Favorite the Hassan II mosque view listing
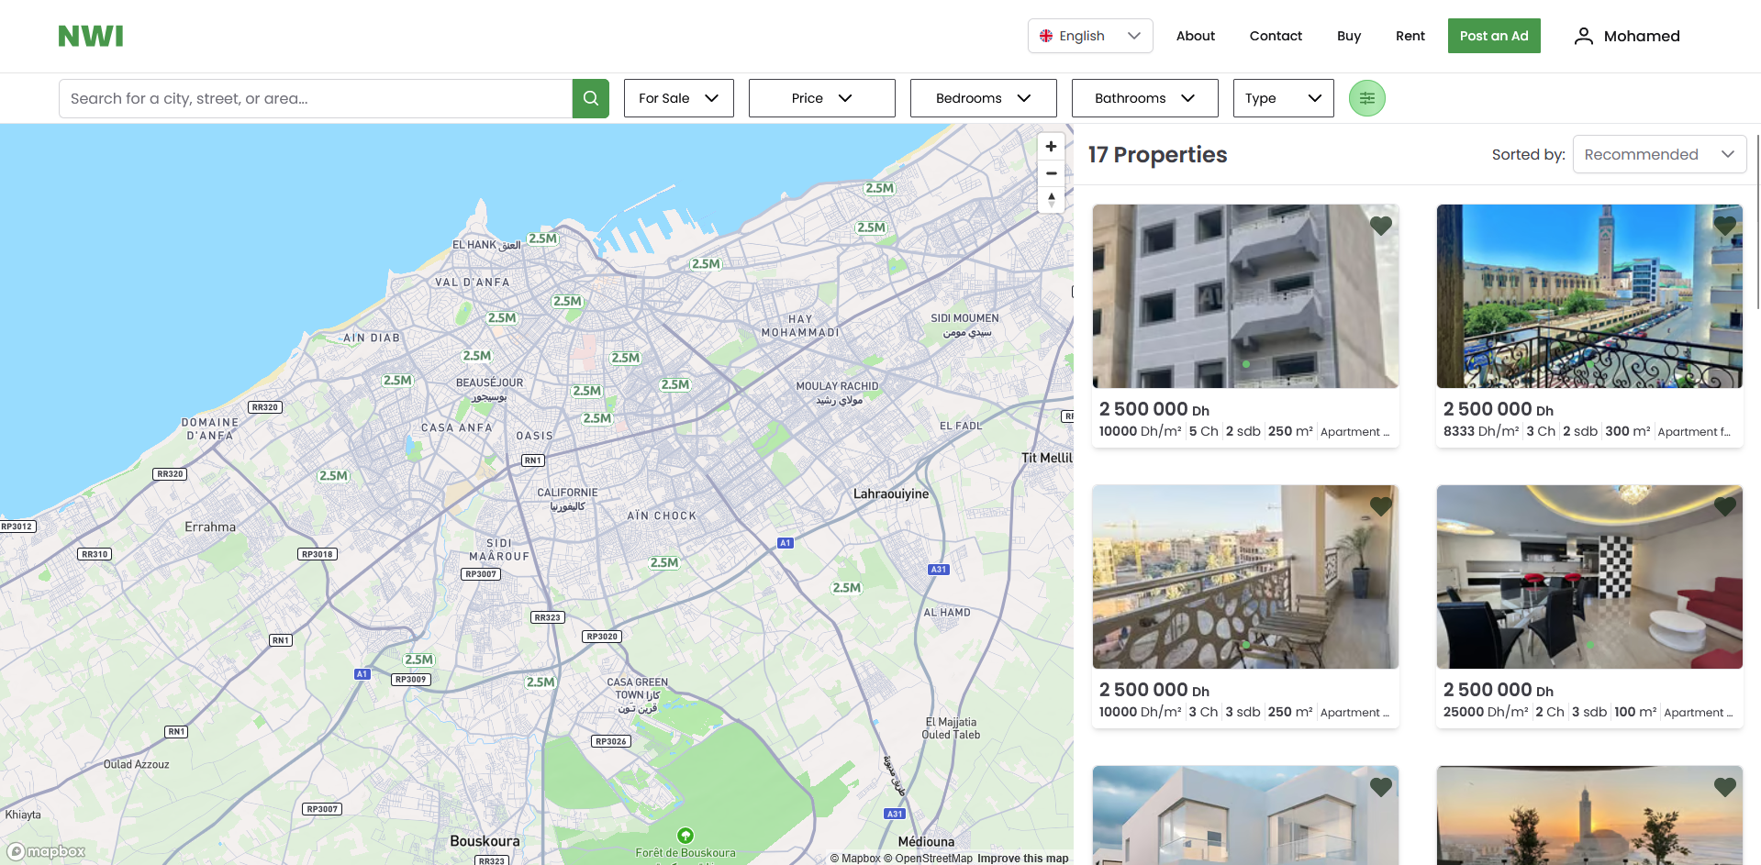 click(1724, 225)
